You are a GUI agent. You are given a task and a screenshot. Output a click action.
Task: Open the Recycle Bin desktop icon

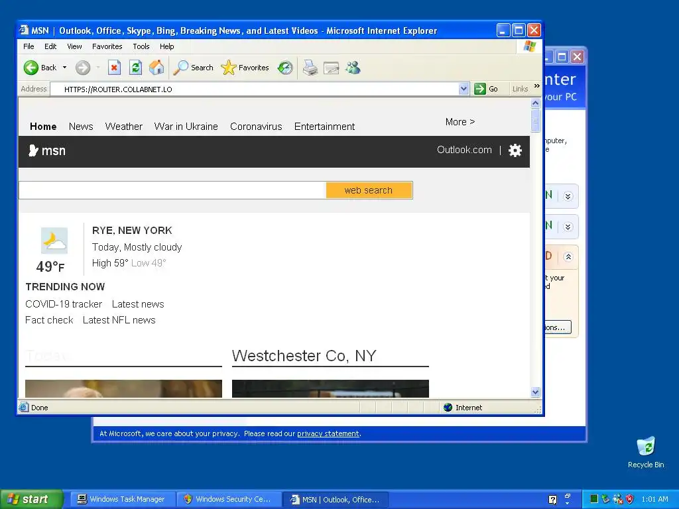click(646, 452)
